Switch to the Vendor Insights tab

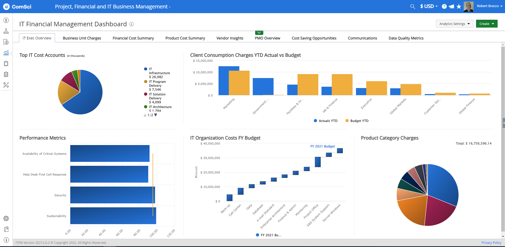tap(229, 38)
